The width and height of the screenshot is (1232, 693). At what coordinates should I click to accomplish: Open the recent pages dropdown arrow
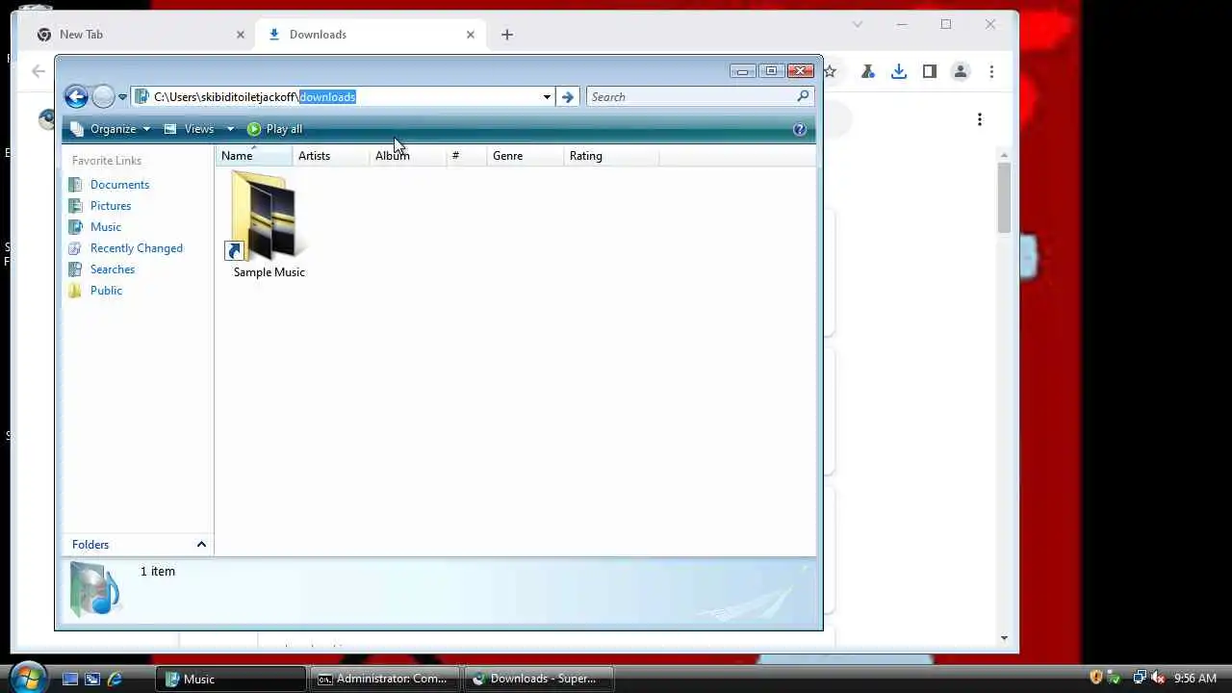pyautogui.click(x=122, y=97)
